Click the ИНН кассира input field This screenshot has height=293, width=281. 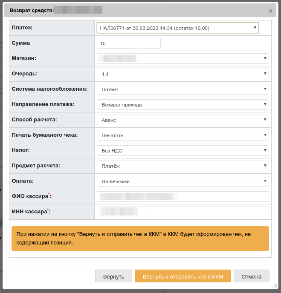tap(183, 212)
